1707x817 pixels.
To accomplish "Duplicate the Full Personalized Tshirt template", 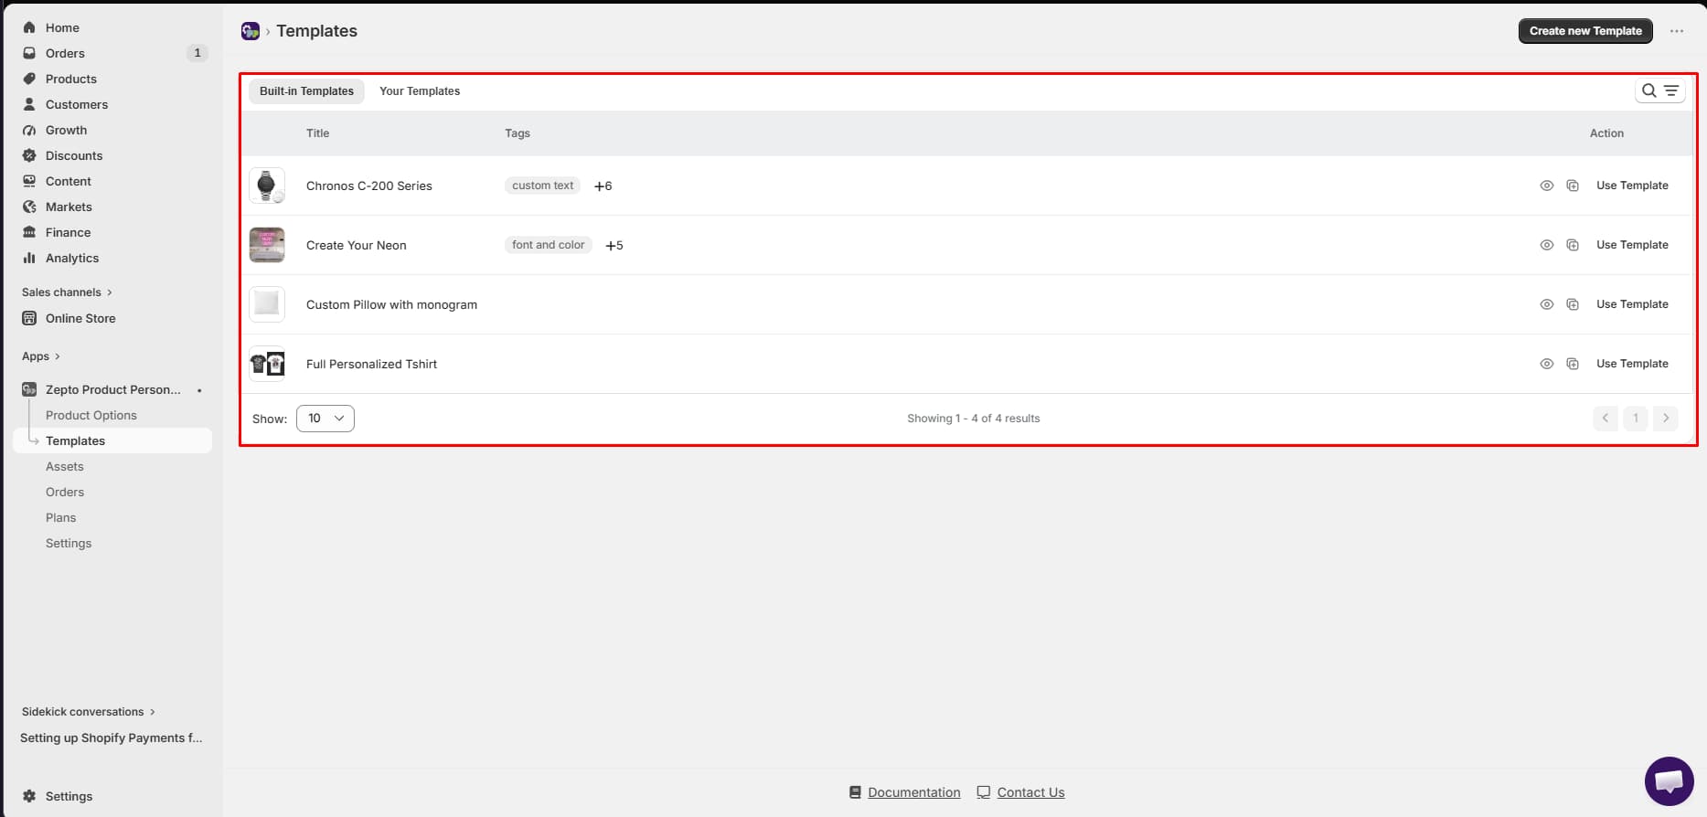I will tap(1573, 364).
